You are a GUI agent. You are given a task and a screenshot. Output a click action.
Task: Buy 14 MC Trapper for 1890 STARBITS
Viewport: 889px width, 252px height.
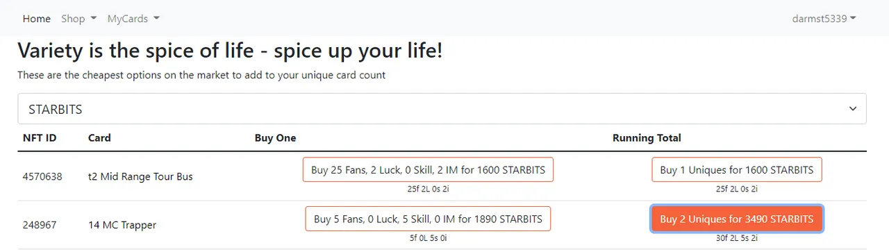tap(428, 219)
